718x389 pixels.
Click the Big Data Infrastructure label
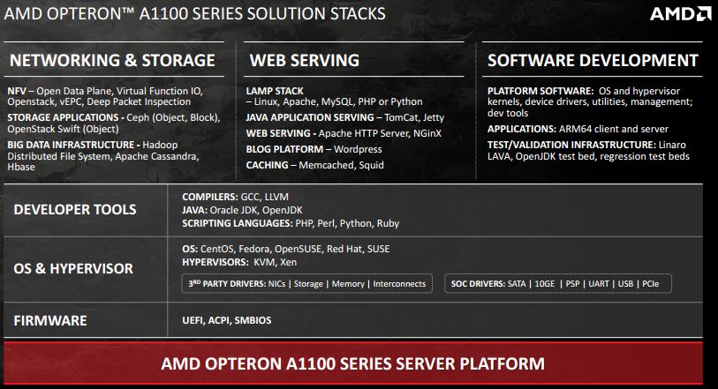tap(72, 145)
